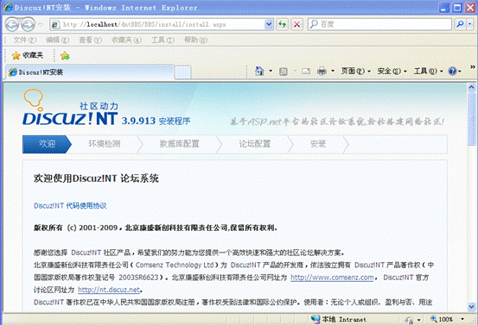Click the Read mail envelope icon
This screenshot has height=325, width=478.
pos(306,72)
